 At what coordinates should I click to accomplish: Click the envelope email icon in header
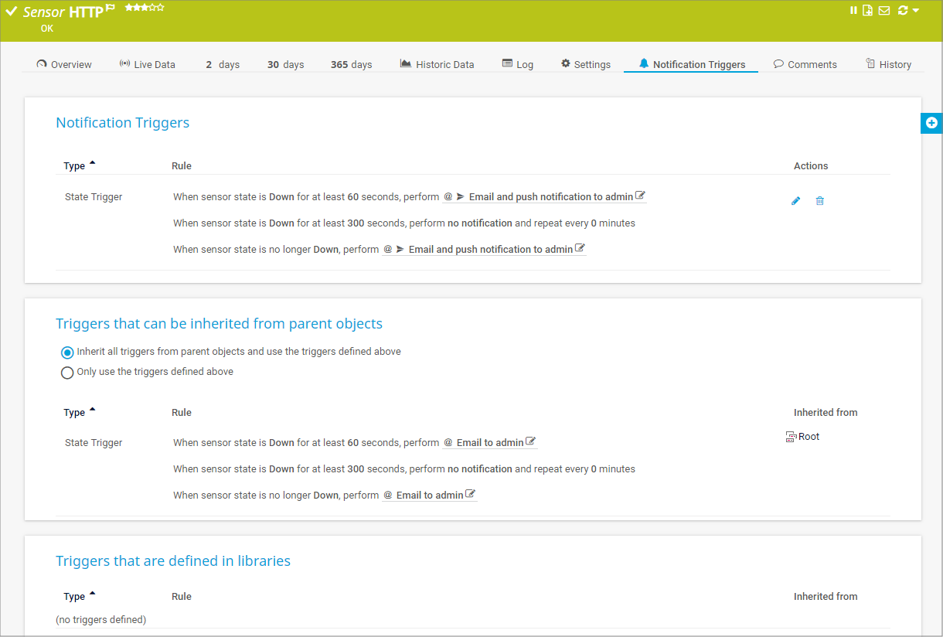pos(884,10)
